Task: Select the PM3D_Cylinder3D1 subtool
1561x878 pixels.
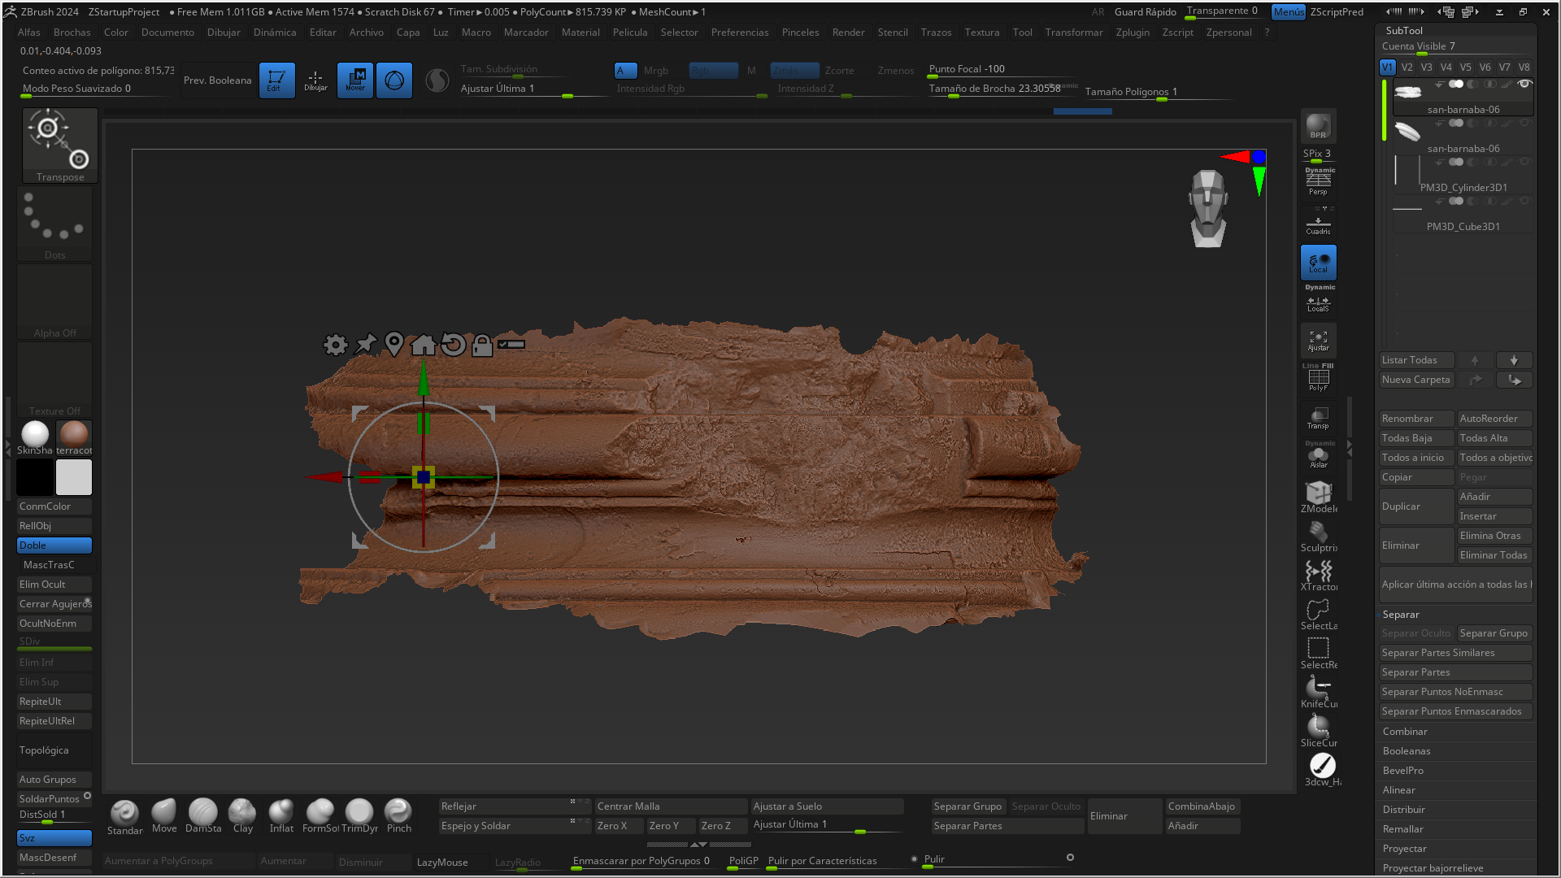Action: coord(1463,188)
